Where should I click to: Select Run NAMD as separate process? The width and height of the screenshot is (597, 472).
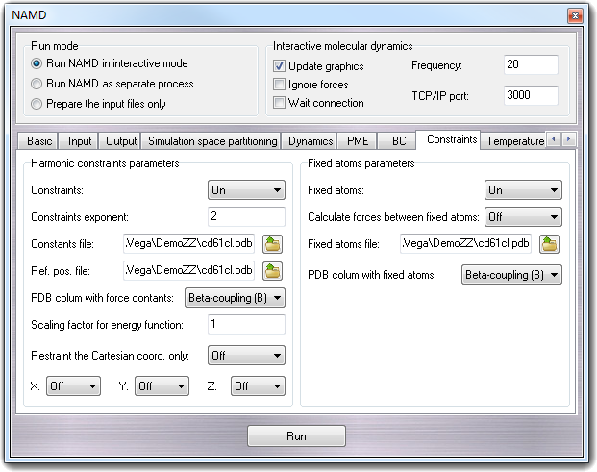37,84
